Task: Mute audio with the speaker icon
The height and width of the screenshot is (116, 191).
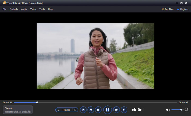Action: pos(168,110)
